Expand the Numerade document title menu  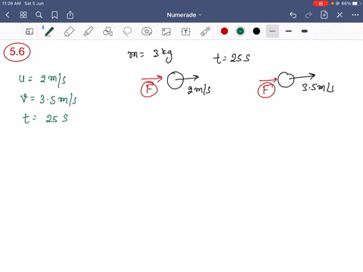pyautogui.click(x=184, y=15)
